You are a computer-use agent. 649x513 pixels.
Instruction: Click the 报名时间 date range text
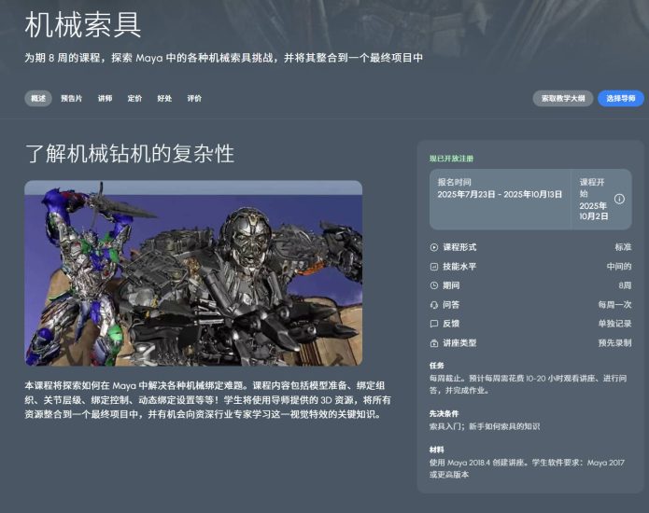tap(500, 194)
